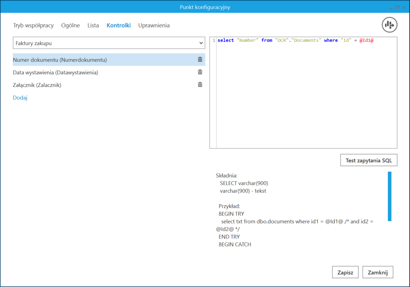The image size is (410, 287).
Task: Save with the Zapisz button
Action: pyautogui.click(x=345, y=272)
